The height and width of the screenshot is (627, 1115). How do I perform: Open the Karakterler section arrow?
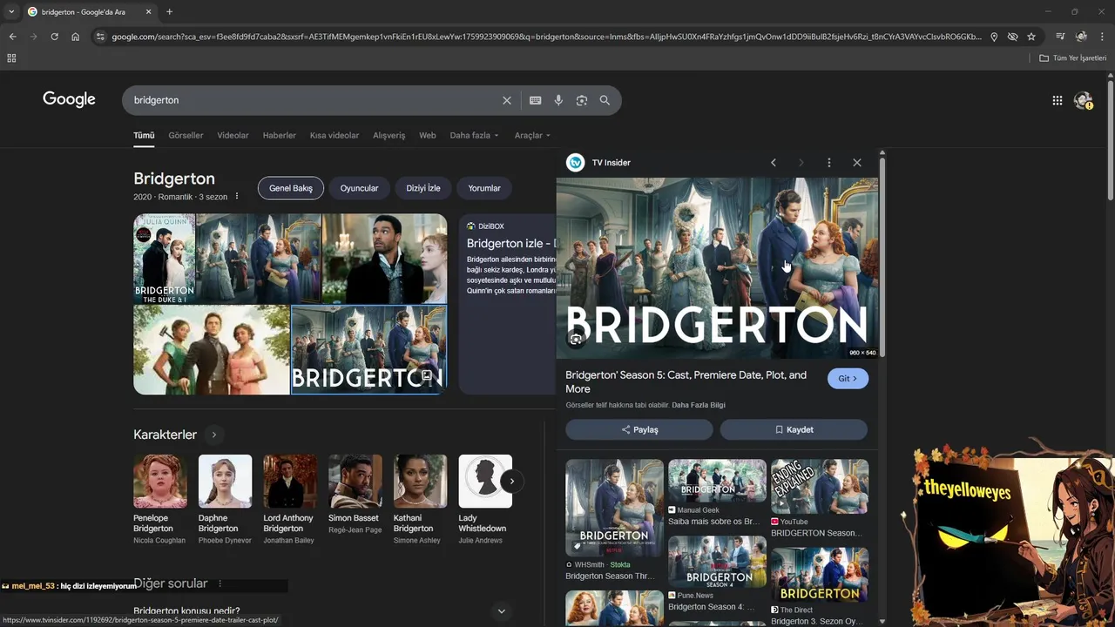pos(213,435)
